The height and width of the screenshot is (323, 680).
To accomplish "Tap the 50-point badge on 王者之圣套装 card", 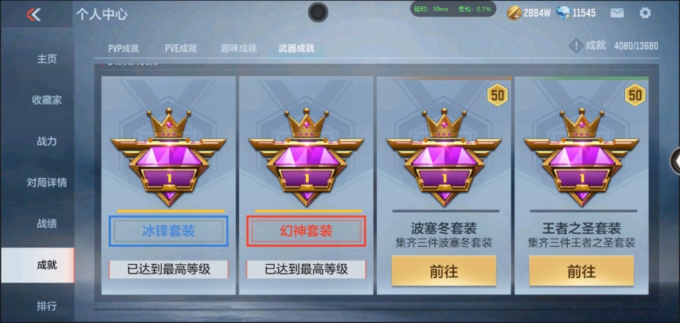I will (635, 95).
